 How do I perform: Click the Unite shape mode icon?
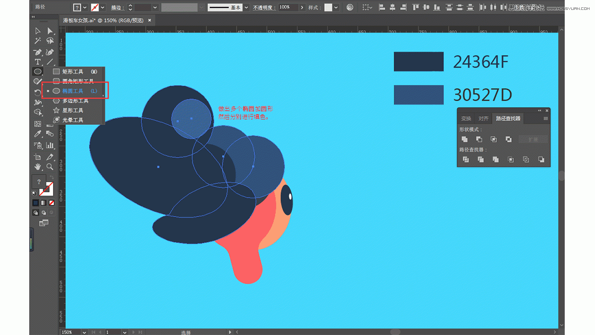tap(465, 140)
